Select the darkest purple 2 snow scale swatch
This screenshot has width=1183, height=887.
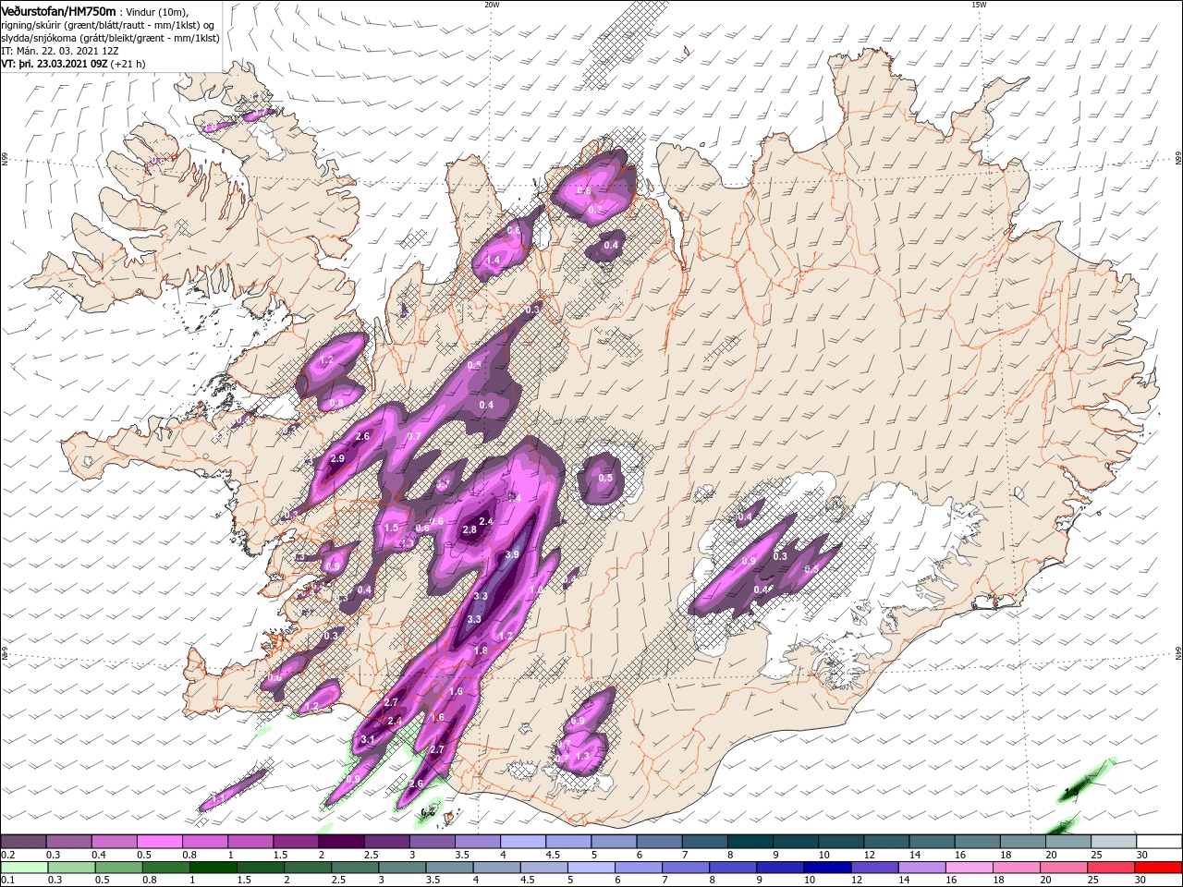click(x=341, y=842)
